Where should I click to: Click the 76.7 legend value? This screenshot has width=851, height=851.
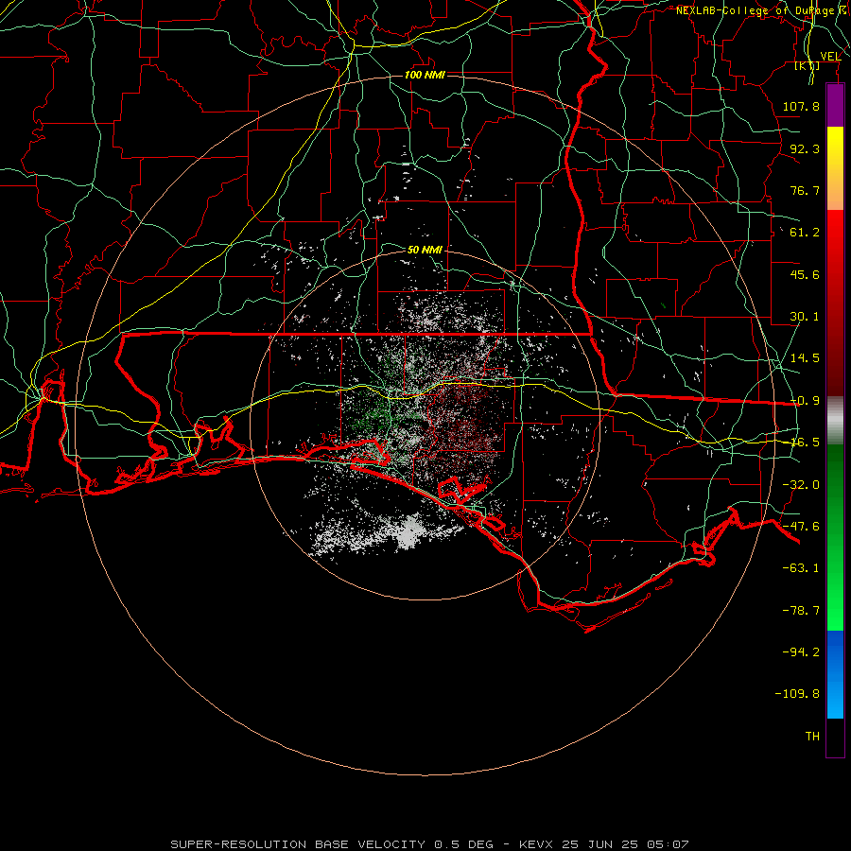coord(805,190)
